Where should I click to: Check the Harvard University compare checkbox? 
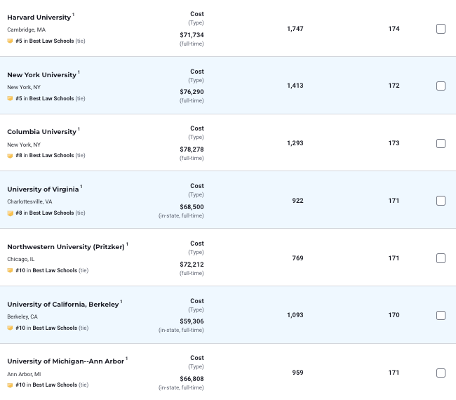[441, 29]
